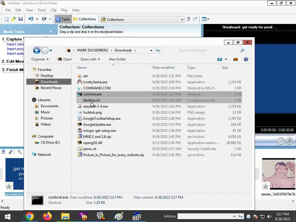Click the File Explorer taskbar icon
The width and height of the screenshot is (296, 222).
click(x=65, y=216)
